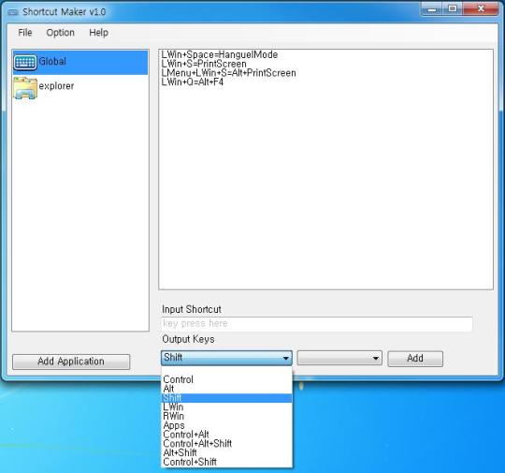Screen dimensions: 505x473
Task: Choose Alt from the dropdown list
Action: coord(226,389)
